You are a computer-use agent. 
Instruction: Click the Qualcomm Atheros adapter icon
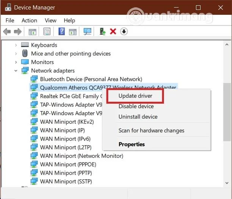[x=34, y=87]
